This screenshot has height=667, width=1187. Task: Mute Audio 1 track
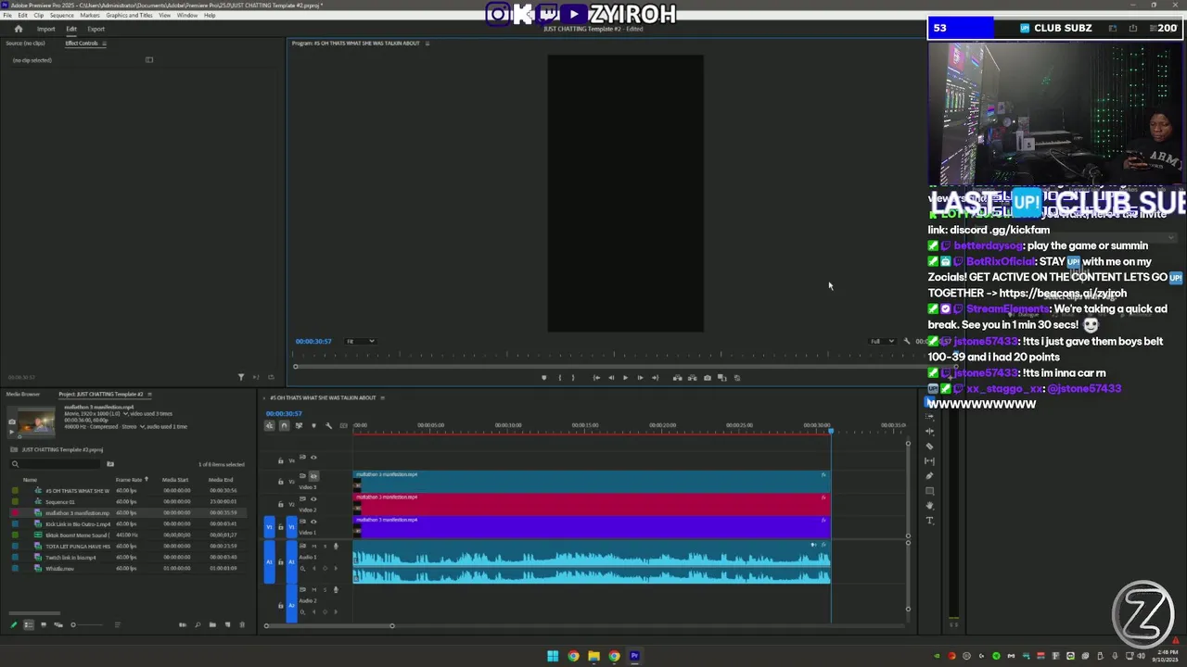pyautogui.click(x=313, y=547)
